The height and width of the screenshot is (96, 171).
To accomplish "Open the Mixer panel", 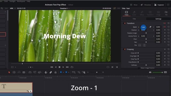I will point(134,5).
